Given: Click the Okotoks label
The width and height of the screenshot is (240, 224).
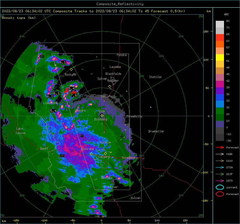Looking at the screenshot, I should [107, 177].
